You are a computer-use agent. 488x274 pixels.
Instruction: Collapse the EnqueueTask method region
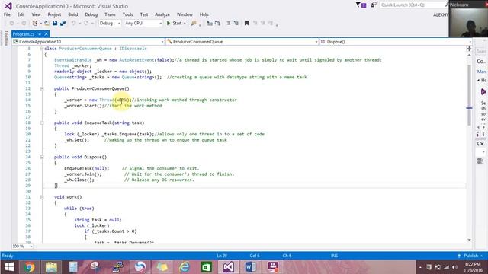[42, 123]
